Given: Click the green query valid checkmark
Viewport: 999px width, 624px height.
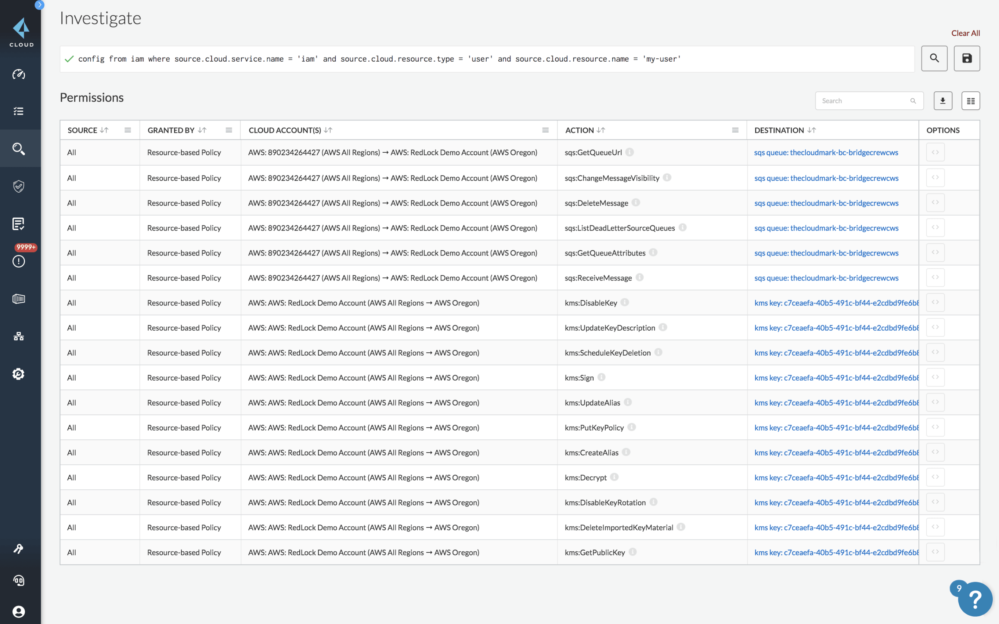Looking at the screenshot, I should coord(69,59).
